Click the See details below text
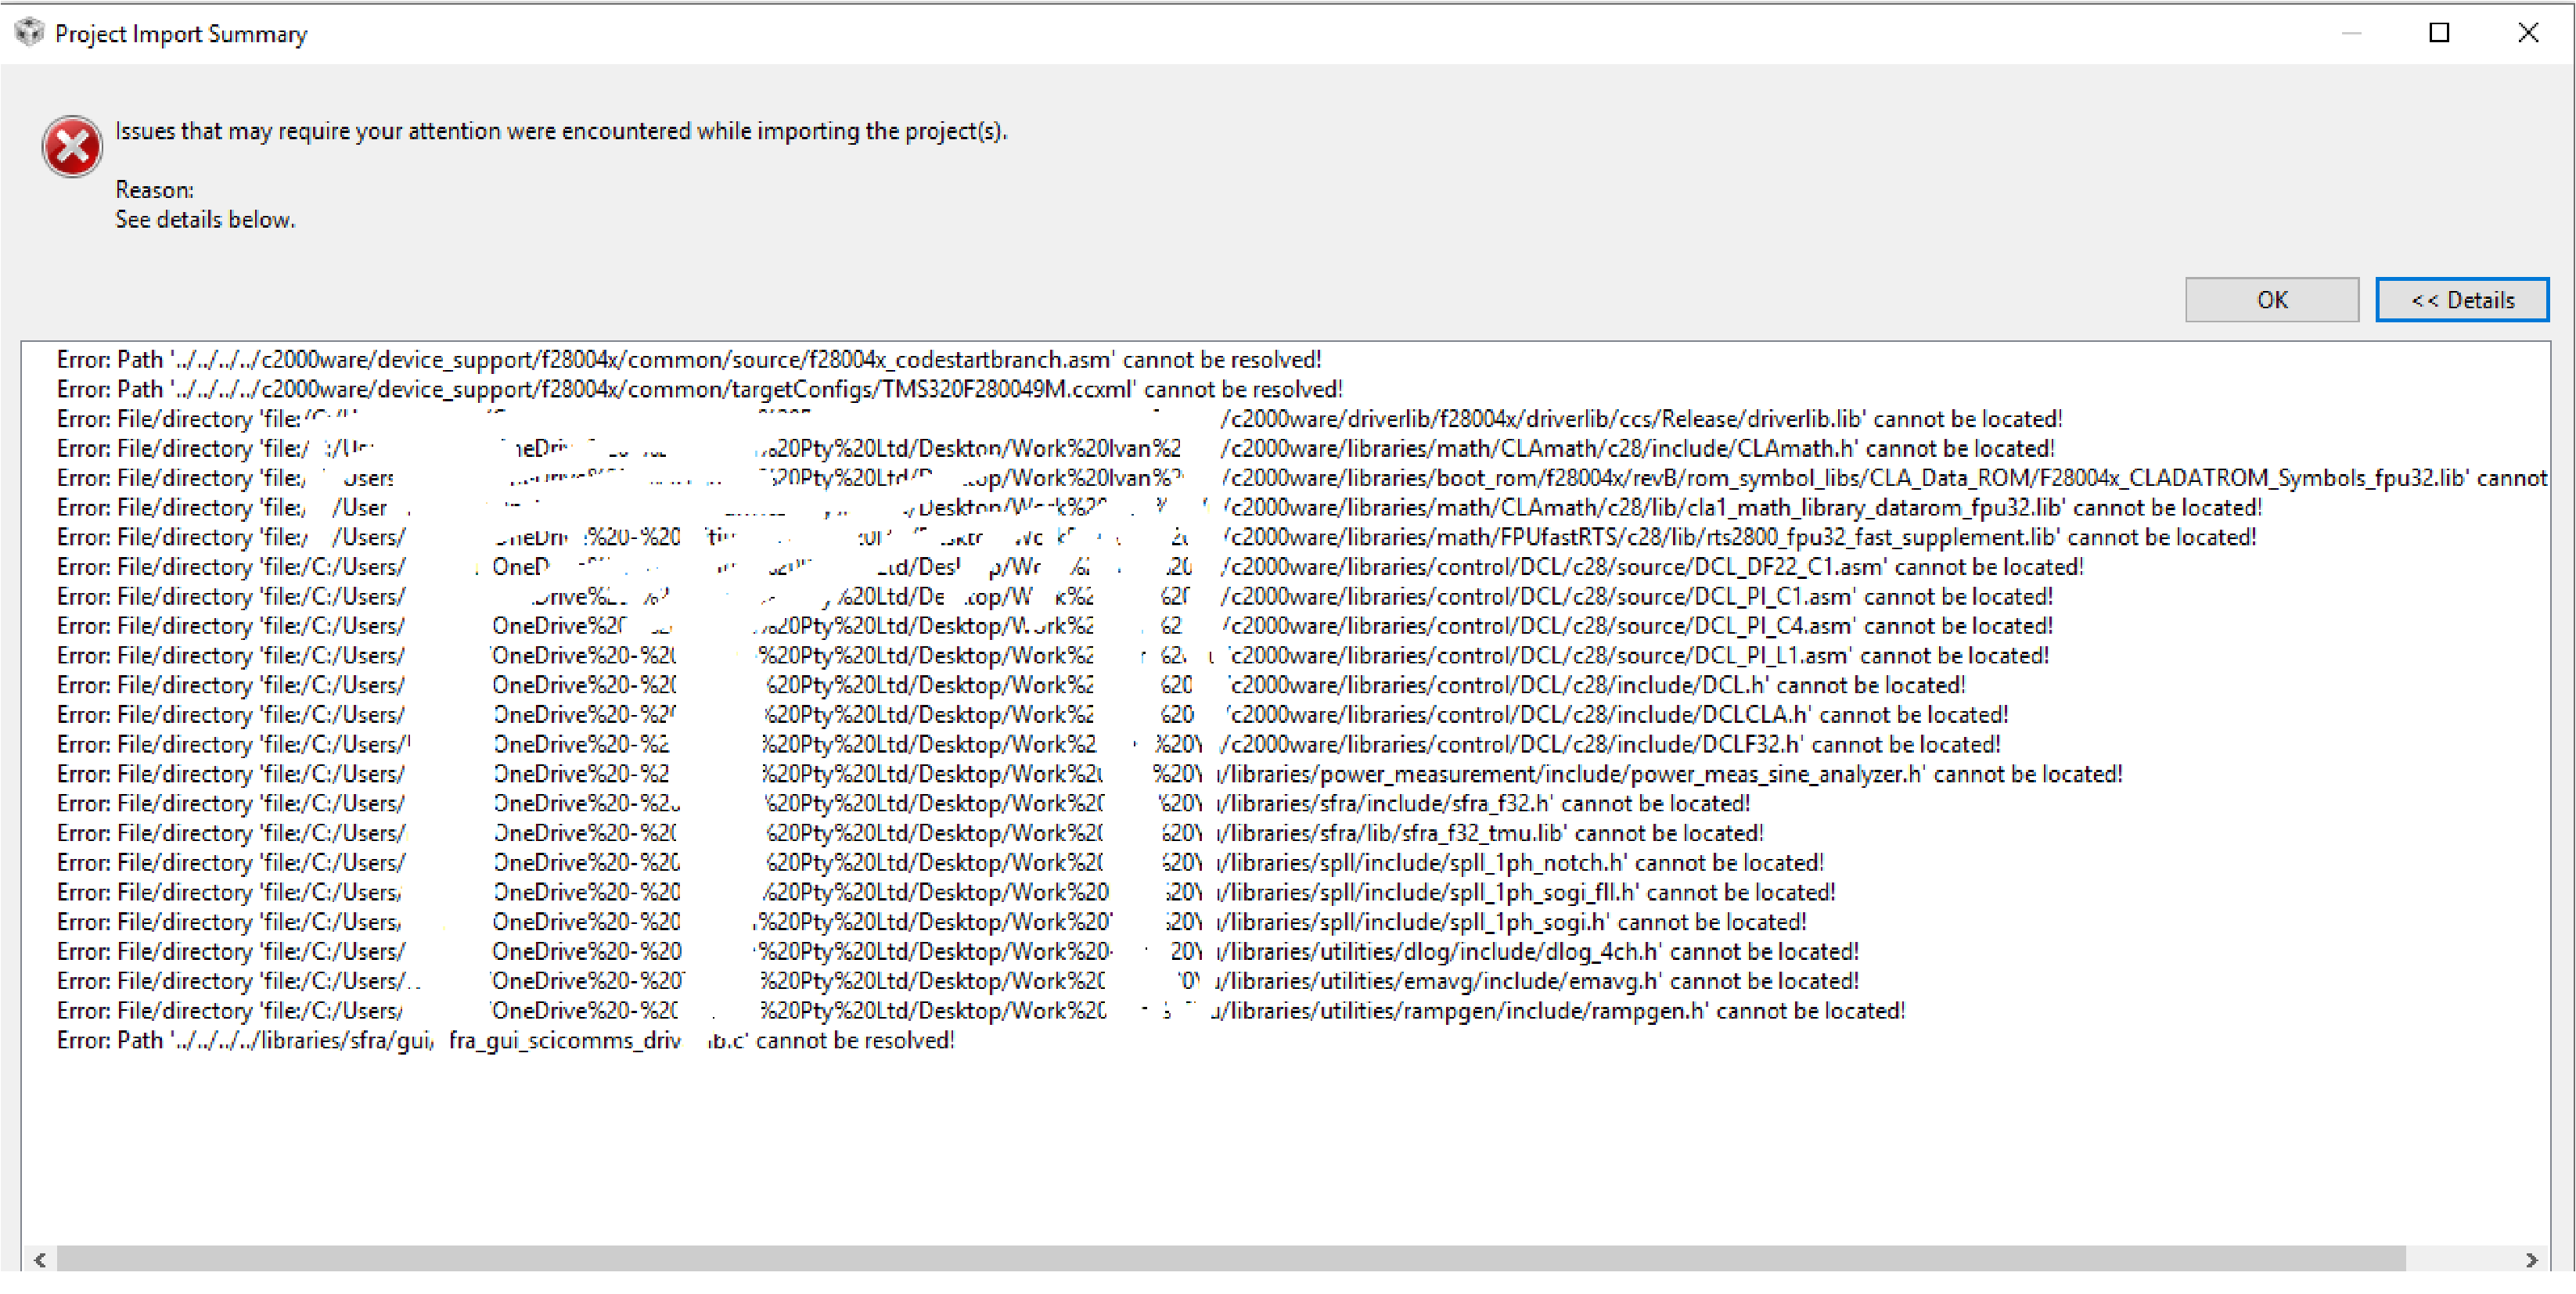Screen dimensions: 2576x1294 (204, 219)
